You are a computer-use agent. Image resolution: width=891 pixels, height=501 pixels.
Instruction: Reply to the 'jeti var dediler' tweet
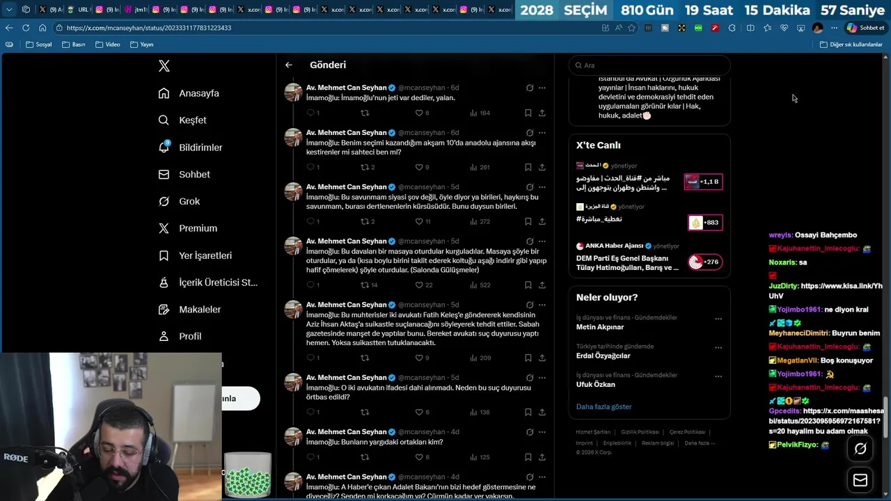click(x=311, y=113)
